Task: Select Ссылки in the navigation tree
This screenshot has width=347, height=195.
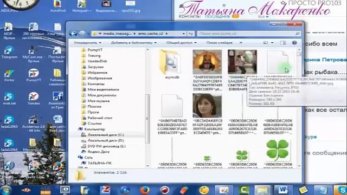Action: click(94, 123)
